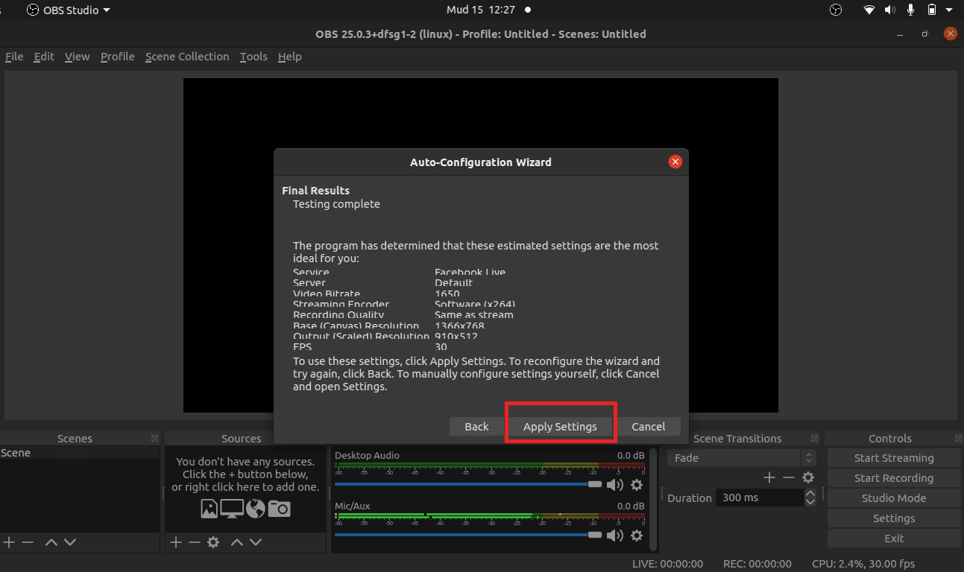
Task: Undock the Scenes panel
Action: click(154, 439)
